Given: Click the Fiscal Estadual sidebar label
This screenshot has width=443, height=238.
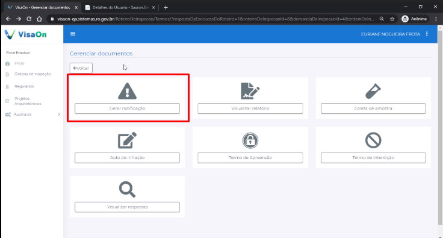Looking at the screenshot, I should tap(18, 52).
